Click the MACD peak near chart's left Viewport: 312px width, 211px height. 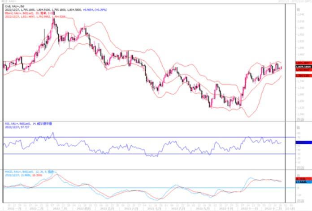click(x=55, y=173)
